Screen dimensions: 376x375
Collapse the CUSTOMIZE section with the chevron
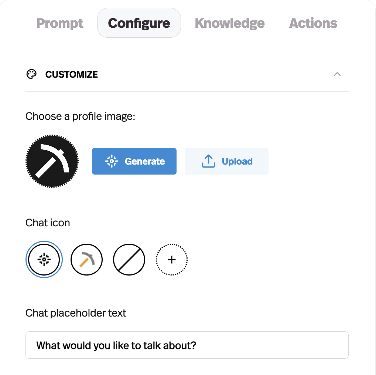pos(337,74)
